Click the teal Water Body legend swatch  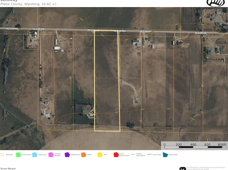coord(165,155)
